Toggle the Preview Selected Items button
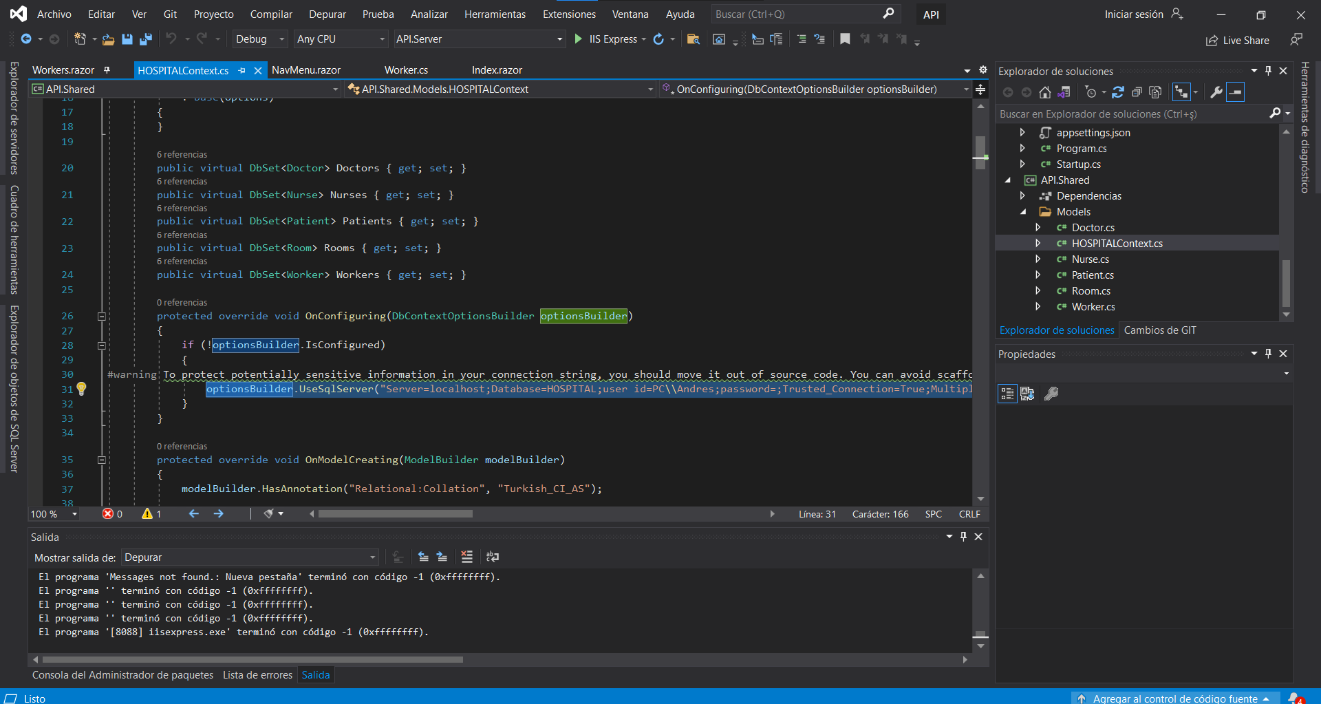Image resolution: width=1321 pixels, height=704 pixels. pyautogui.click(x=1236, y=92)
